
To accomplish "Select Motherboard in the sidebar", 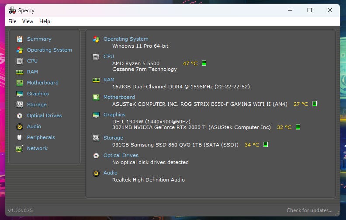I will (42, 83).
